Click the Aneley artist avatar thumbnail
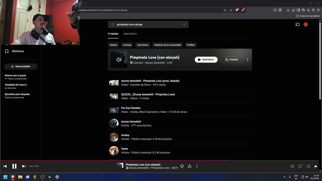This screenshot has width=322, height=181. [114, 137]
